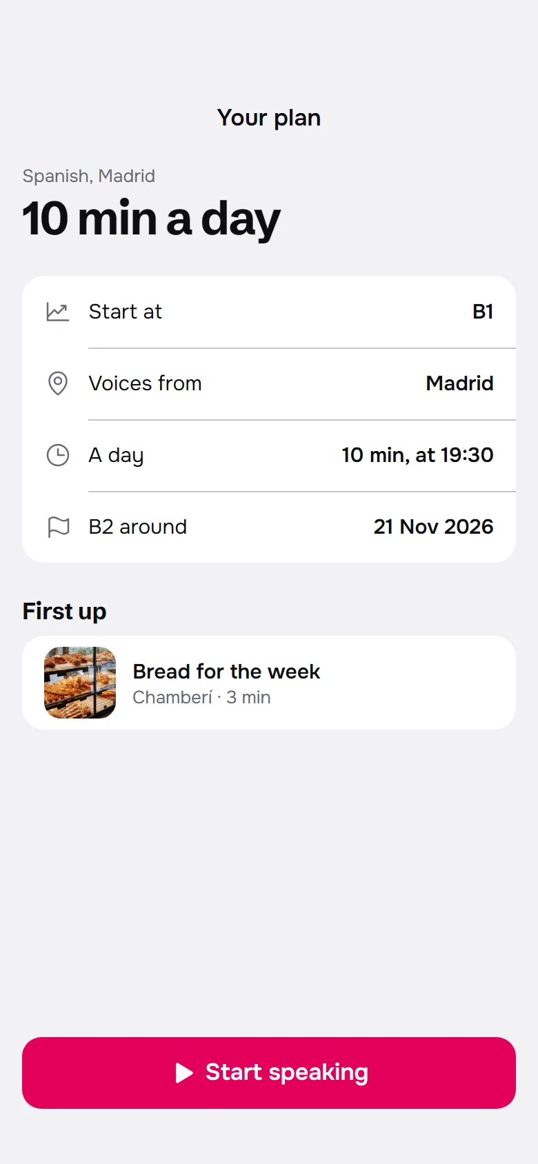Open the Bread for the week lesson
This screenshot has height=1164, width=538.
coord(269,683)
